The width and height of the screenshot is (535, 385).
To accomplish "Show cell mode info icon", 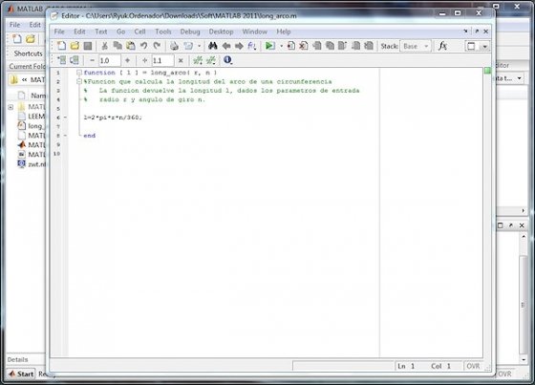I will (x=227, y=60).
